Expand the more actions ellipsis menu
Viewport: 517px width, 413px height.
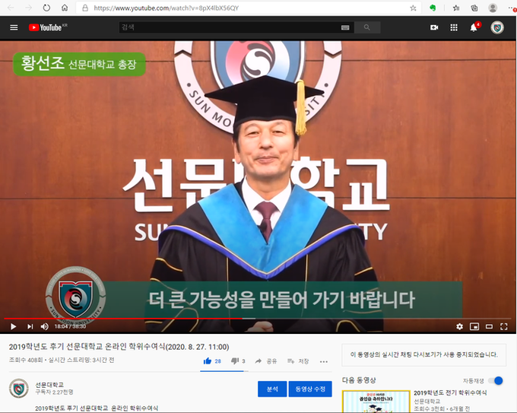(x=324, y=361)
